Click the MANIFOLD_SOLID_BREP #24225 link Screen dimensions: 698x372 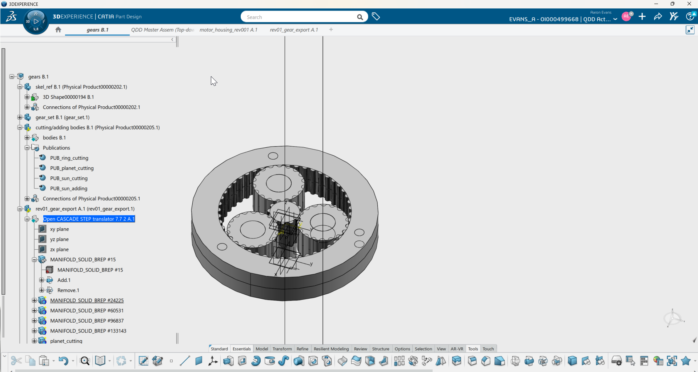coord(87,301)
